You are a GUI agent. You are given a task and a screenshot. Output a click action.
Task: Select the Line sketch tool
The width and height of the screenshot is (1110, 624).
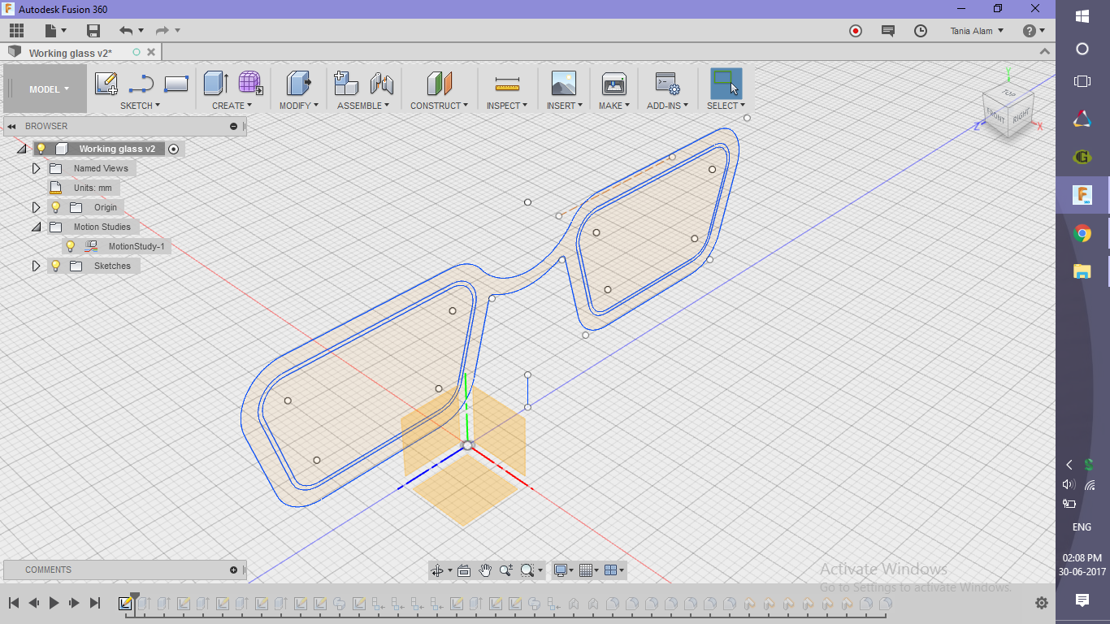coord(141,84)
